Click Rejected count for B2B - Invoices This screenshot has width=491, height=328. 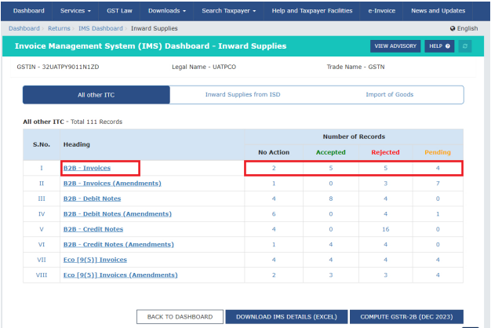385,168
